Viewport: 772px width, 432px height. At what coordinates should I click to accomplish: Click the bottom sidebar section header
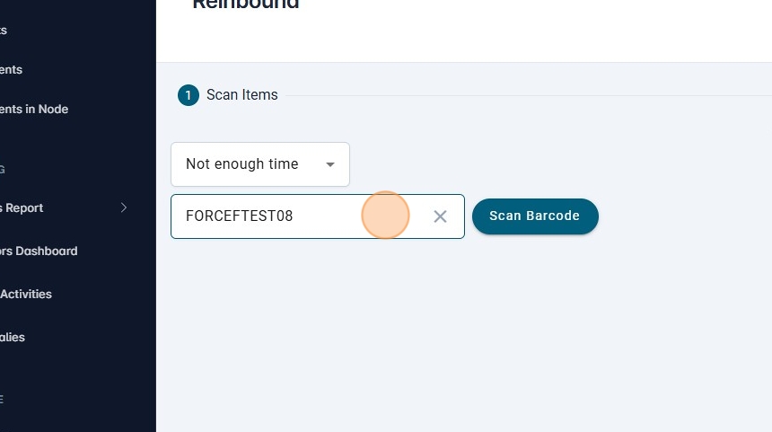3,399
